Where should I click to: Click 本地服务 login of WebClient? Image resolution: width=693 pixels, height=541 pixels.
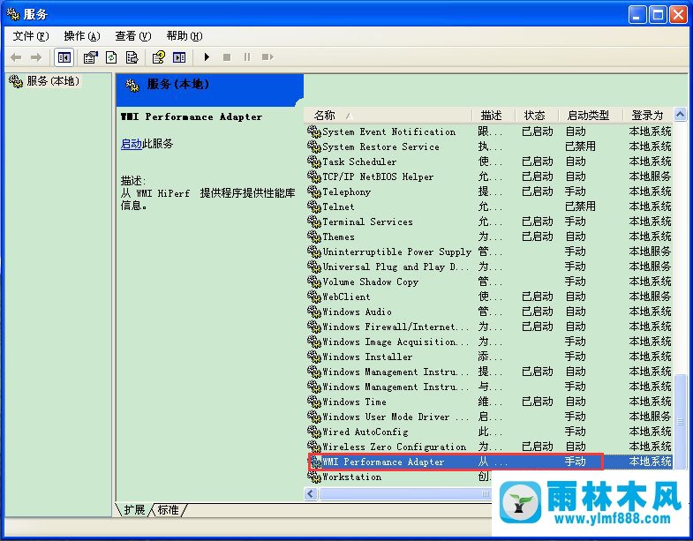pos(650,297)
